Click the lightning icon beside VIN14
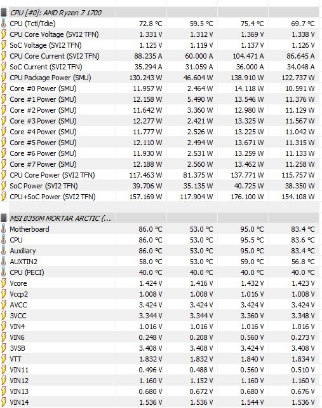 coord(4,402)
